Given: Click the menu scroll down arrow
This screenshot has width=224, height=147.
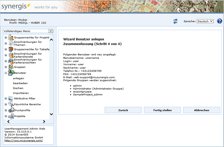Looking at the screenshot, I should tap(52, 114).
